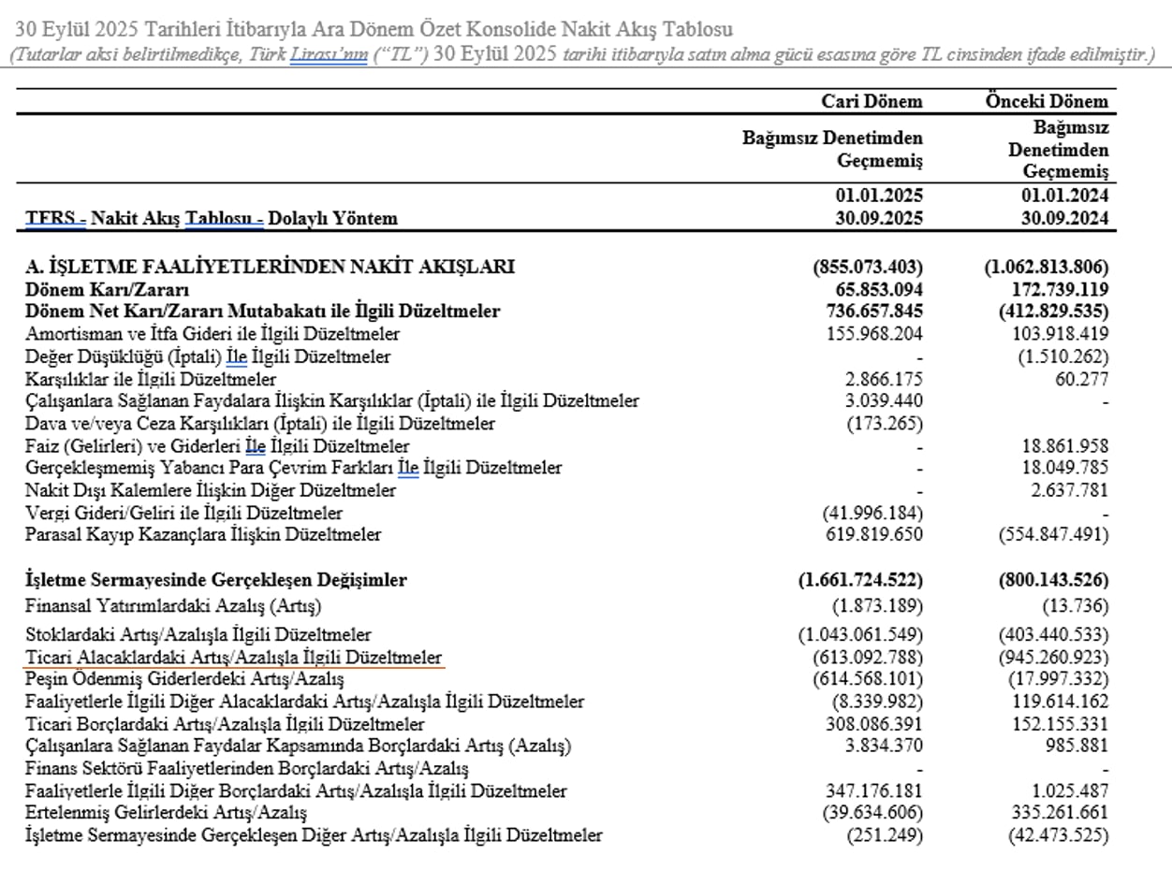Image resolution: width=1172 pixels, height=870 pixels.
Task: Select the total (855.073.403) in the current period column
Action: coord(869,267)
